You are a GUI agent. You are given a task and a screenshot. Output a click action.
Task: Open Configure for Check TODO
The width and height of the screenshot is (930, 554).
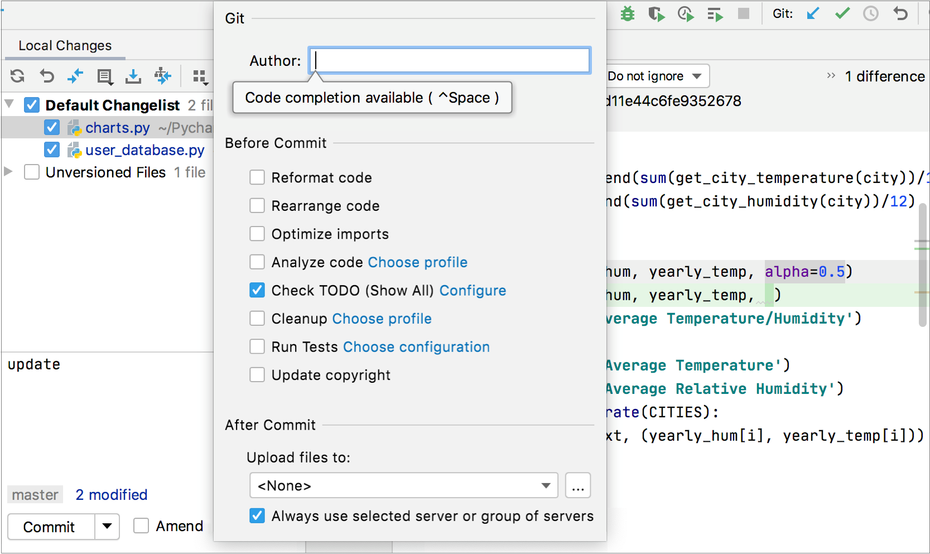pyautogui.click(x=473, y=290)
